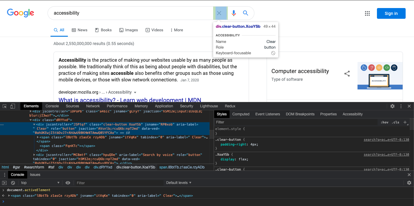Click the clear console icon
The width and height of the screenshot is (414, 206).
tap(13, 183)
